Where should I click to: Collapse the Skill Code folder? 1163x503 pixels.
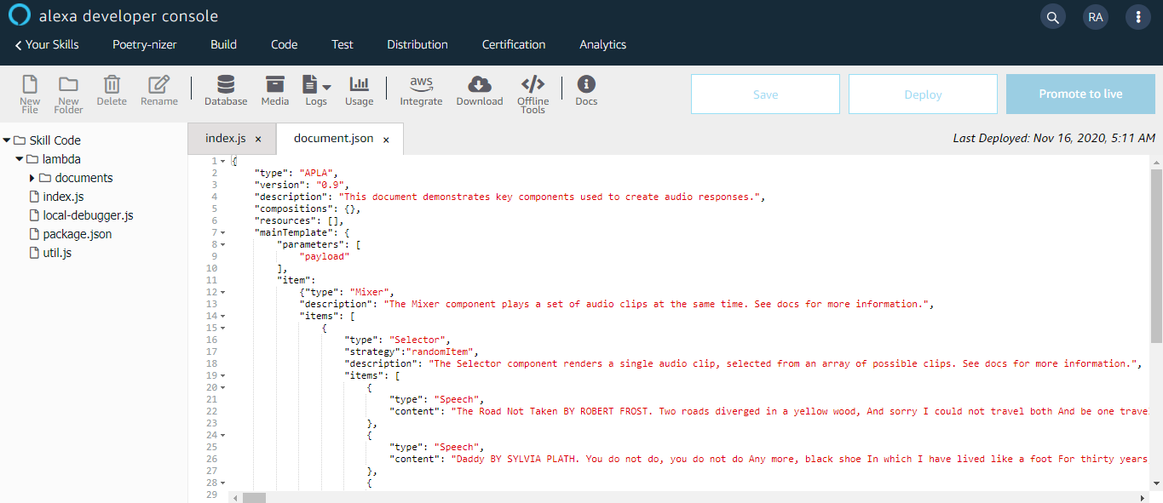[7, 140]
